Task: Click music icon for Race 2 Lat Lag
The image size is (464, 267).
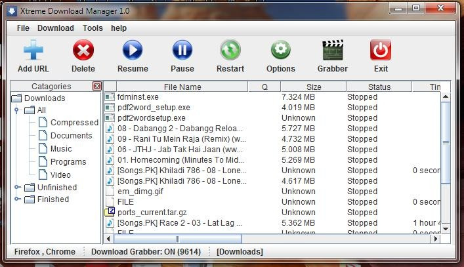Action: [x=110, y=222]
